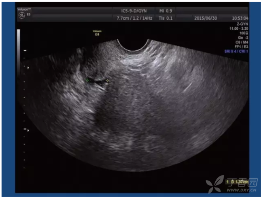The height and width of the screenshot is (198, 262).
Task: Click the upper focal zone arrow
Action: tap(28, 68)
